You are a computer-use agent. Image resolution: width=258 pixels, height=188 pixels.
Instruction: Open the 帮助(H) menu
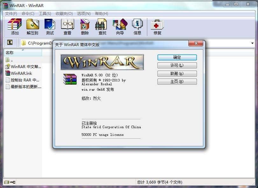click(101, 14)
